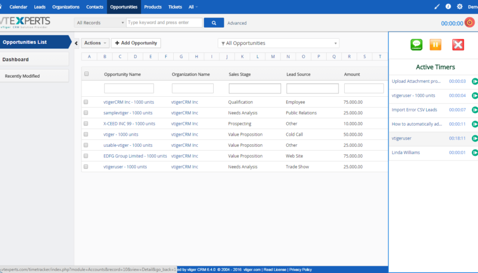
Task: Click the brush theme icon in top bar
Action: [x=437, y=7]
